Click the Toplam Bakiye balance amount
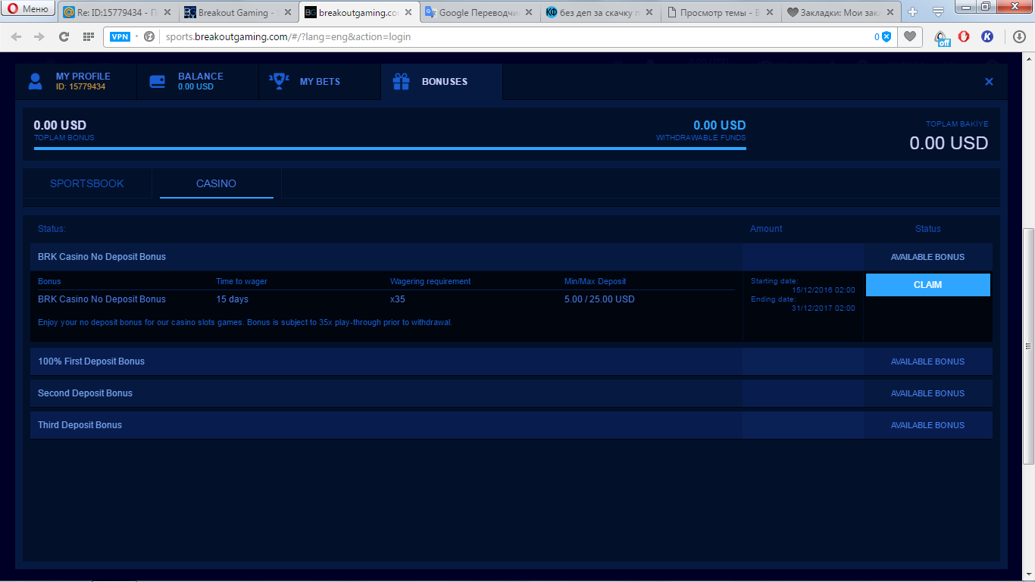The width and height of the screenshot is (1035, 582). click(x=949, y=142)
